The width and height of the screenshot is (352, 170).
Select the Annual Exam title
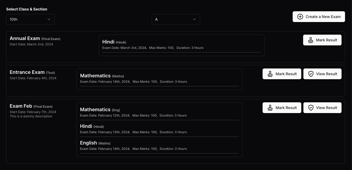[25, 38]
